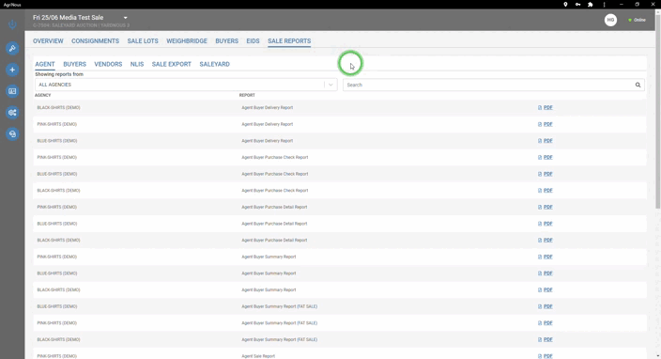Viewport: 661px width, 359px height.
Task: Go to the OVERVIEW tab
Action: click(x=48, y=41)
